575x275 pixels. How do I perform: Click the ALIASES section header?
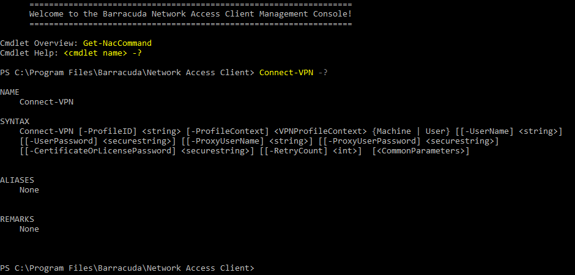click(17, 180)
